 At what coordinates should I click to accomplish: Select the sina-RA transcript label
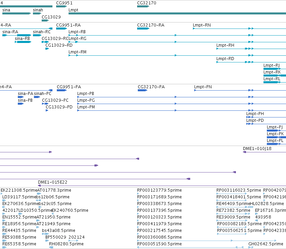pos(10,32)
